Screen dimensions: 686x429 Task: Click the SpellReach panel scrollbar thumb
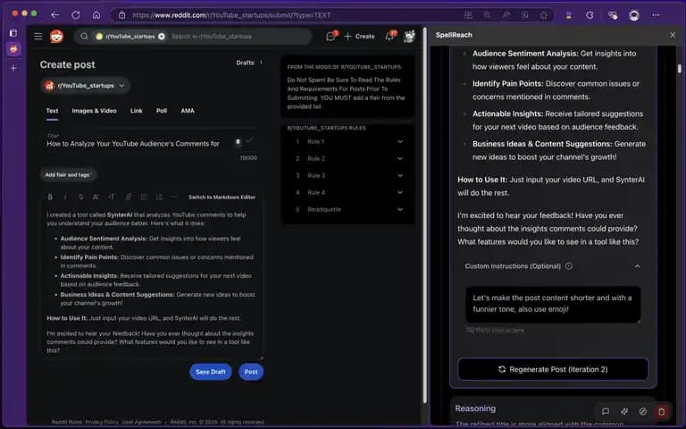point(680,69)
